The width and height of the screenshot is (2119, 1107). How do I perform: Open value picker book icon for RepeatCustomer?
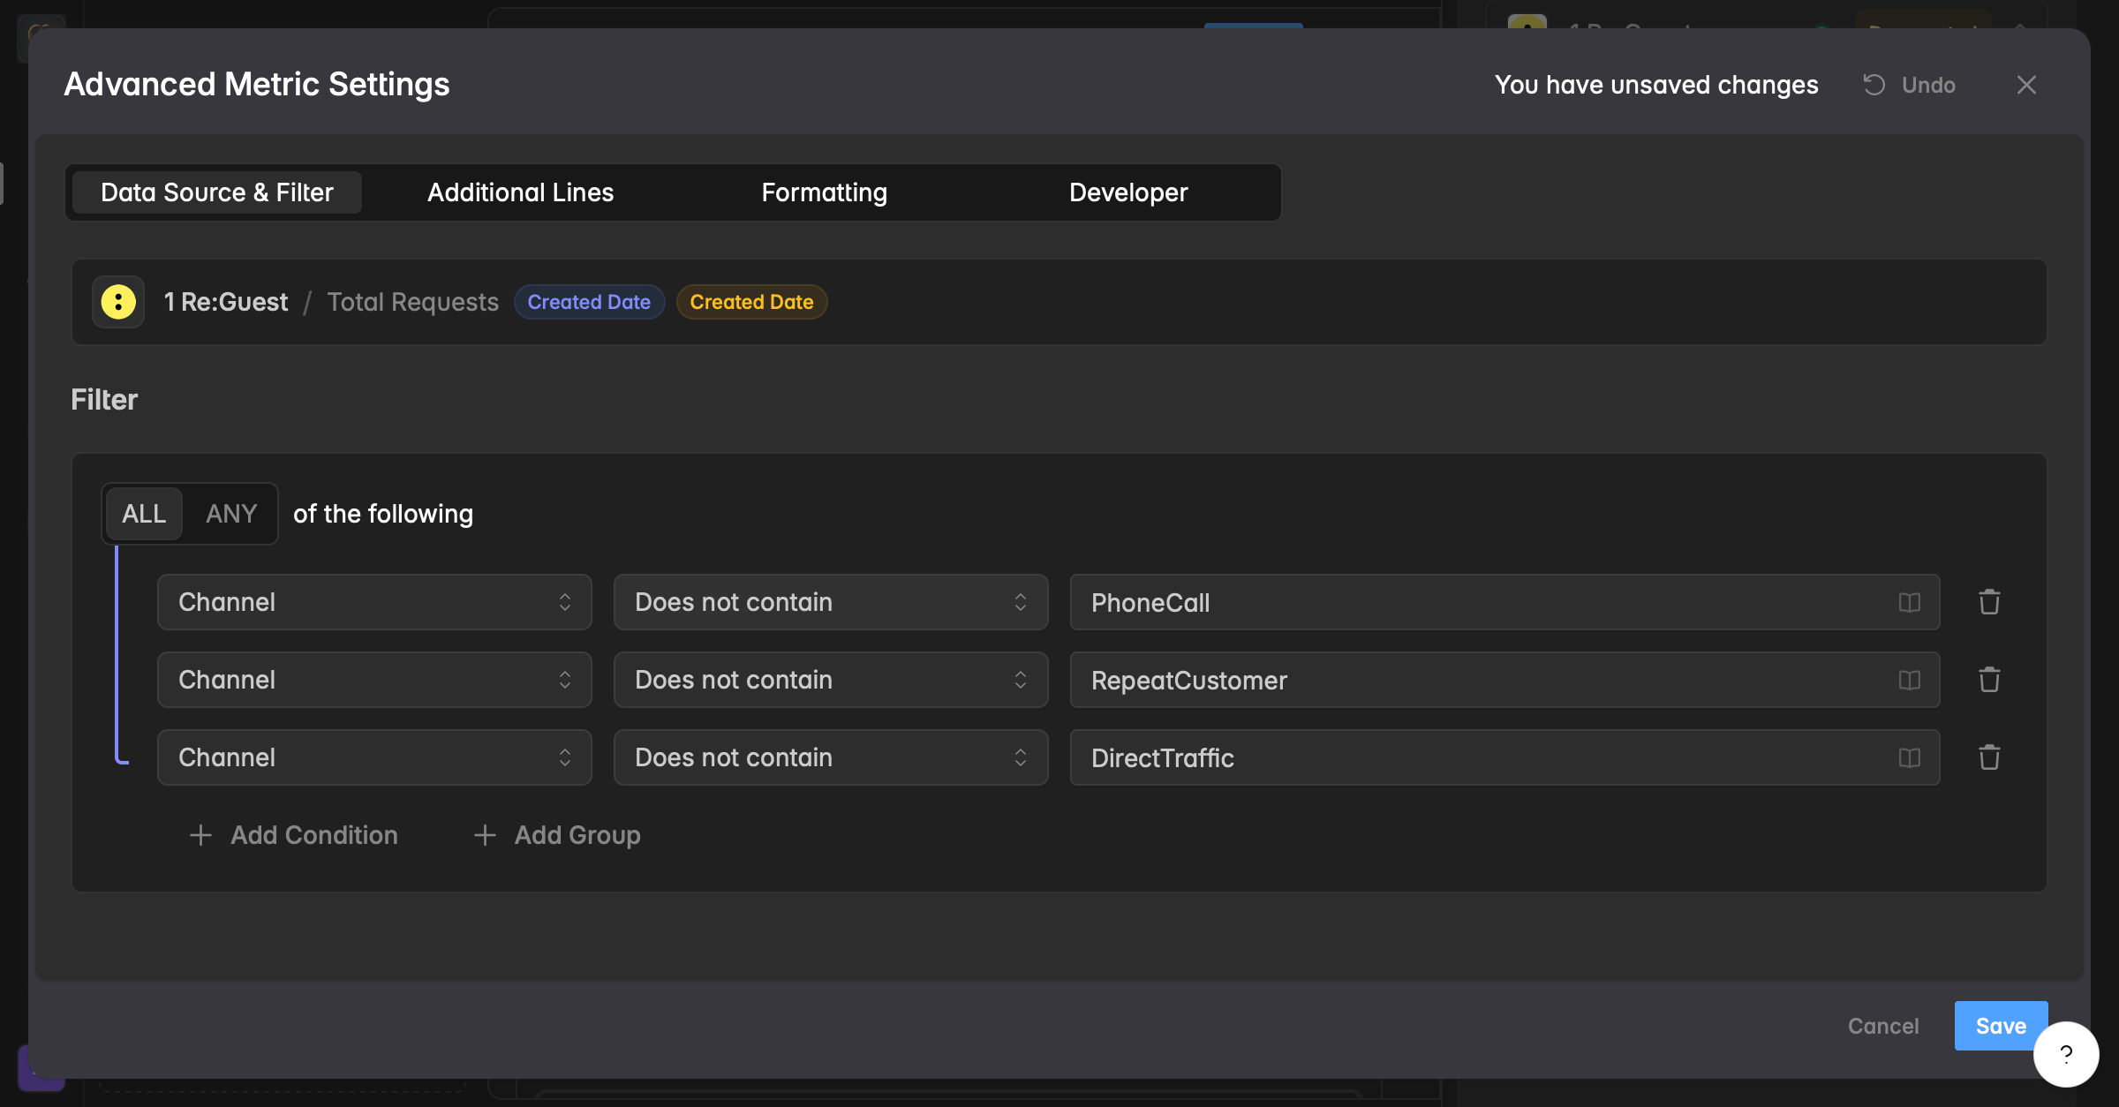coord(1910,680)
